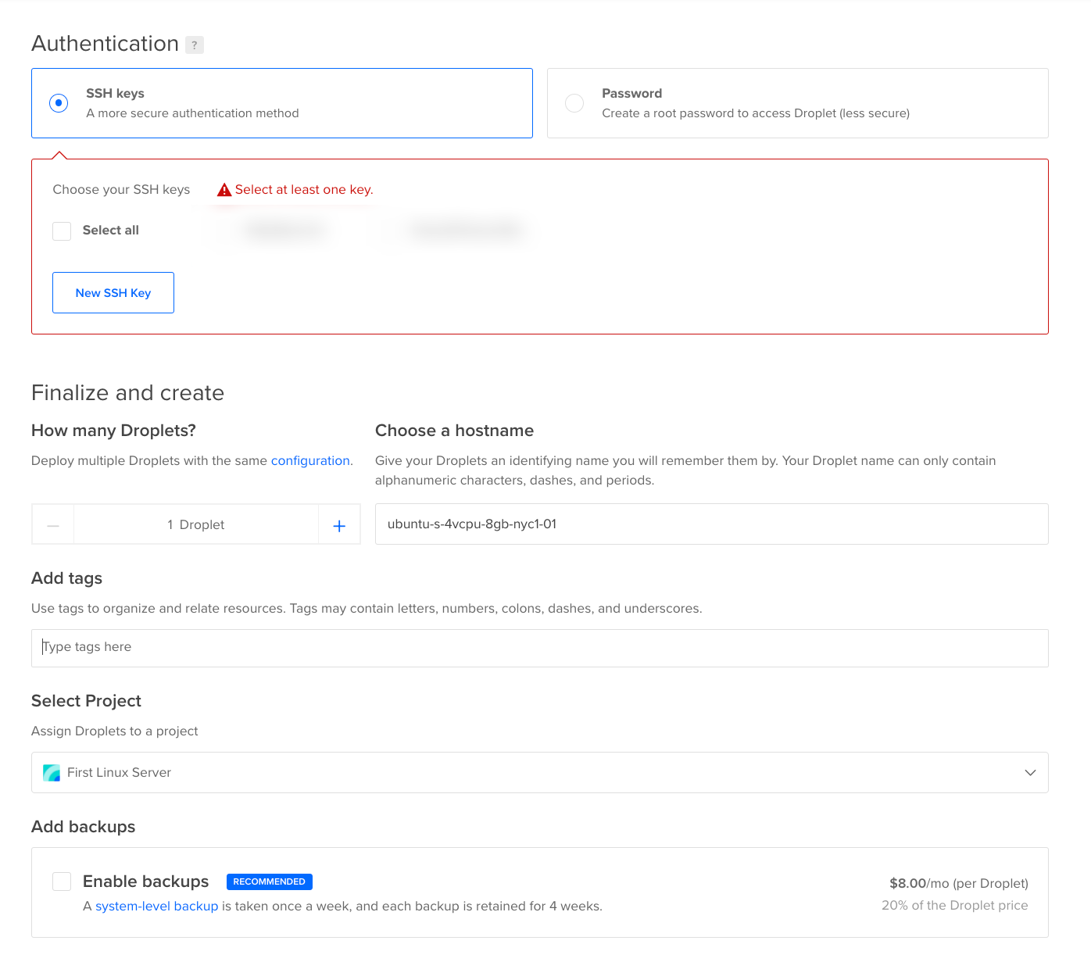Screen dimensions: 1091x962
Task: Choose the Password authentication radio button
Action: [574, 103]
